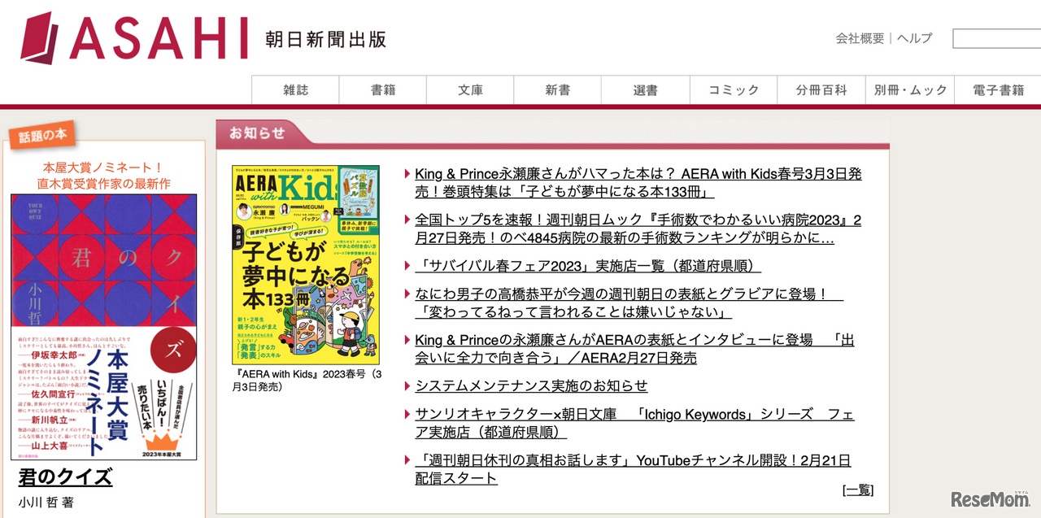The image size is (1041, 518).
Task: Open the 週刊朝日休刊の真相 YouTube channel link
Action: (633, 469)
